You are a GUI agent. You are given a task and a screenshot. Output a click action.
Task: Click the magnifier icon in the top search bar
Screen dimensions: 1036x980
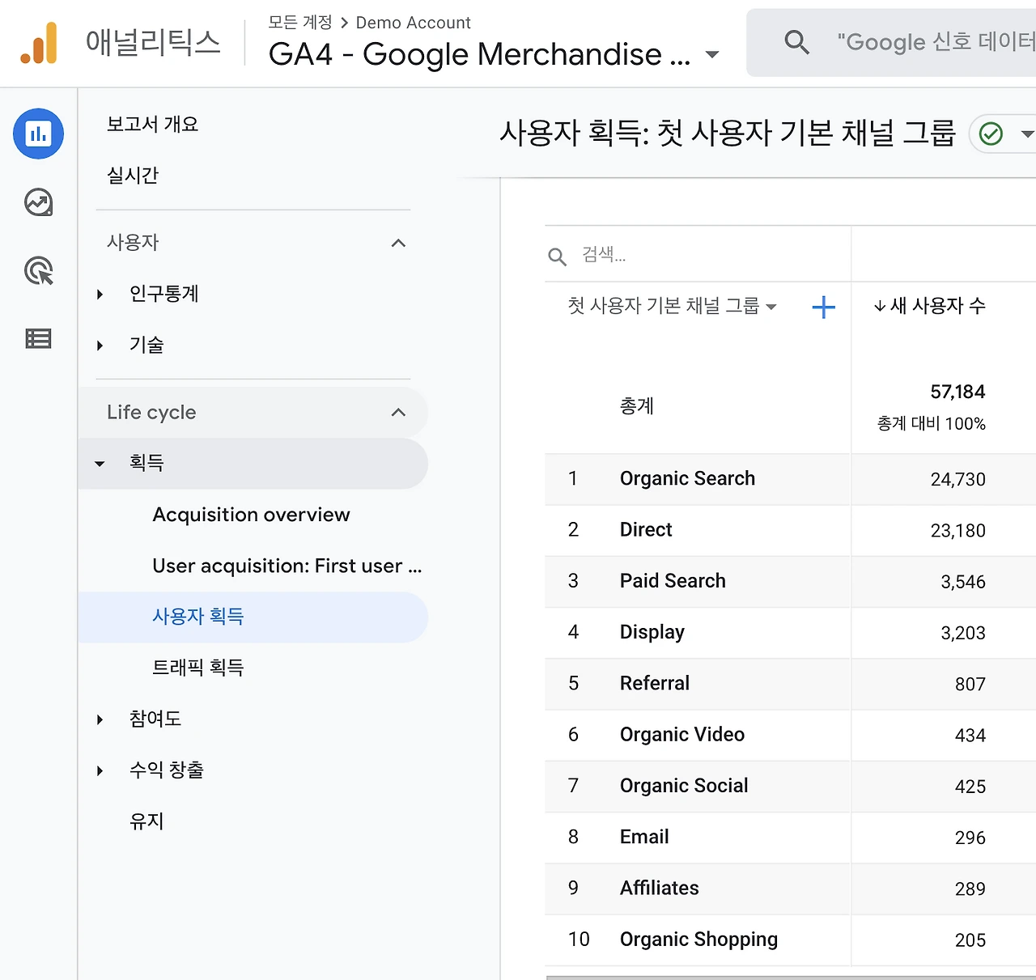[x=796, y=42]
